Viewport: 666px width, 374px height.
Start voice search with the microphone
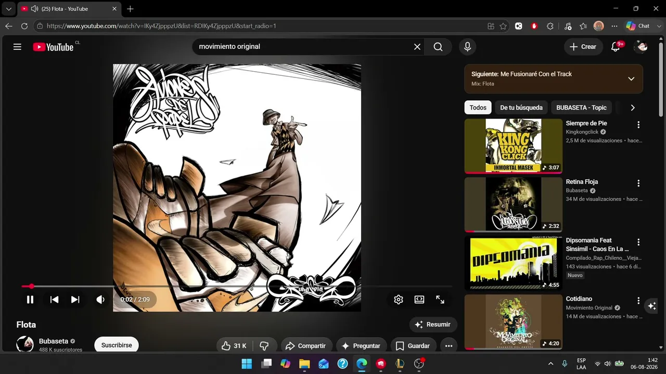pos(467,47)
